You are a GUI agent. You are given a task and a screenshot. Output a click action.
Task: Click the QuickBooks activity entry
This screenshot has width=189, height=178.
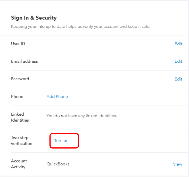click(x=58, y=164)
